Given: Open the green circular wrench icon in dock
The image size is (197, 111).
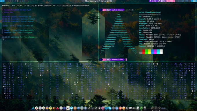Looking at the screenshot, I should tap(141, 108).
